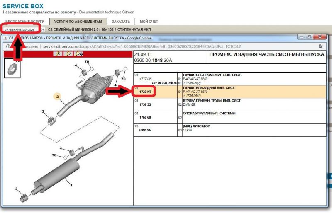Image resolution: width=332 pixels, height=213 pixels.
Task: Click highlighted callout 2 on the diagram
Action: (x=59, y=97)
